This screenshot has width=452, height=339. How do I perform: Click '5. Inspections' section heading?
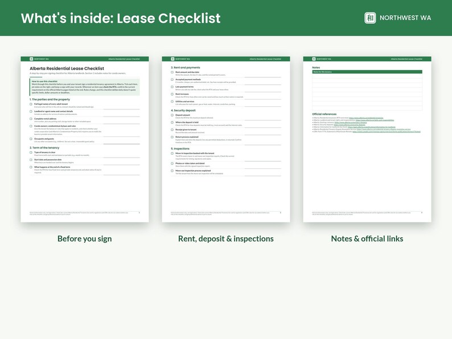point(180,149)
